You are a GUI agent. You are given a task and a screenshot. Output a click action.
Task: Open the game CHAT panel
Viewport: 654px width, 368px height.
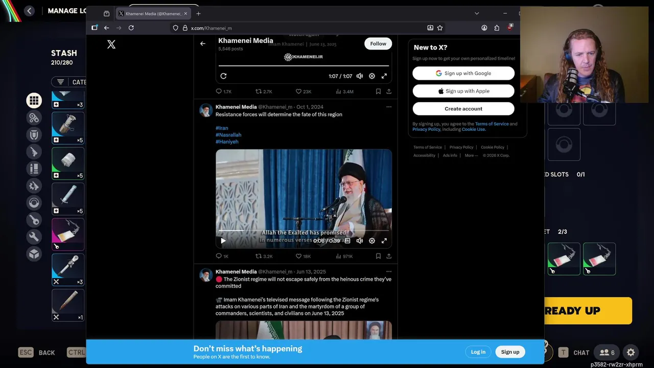[574, 352]
